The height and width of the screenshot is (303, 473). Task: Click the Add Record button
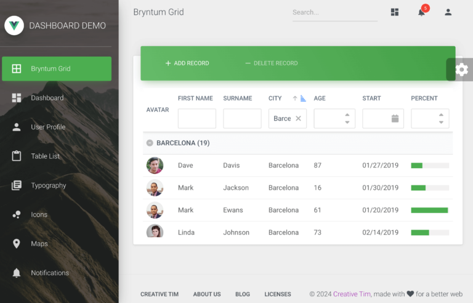tap(187, 63)
